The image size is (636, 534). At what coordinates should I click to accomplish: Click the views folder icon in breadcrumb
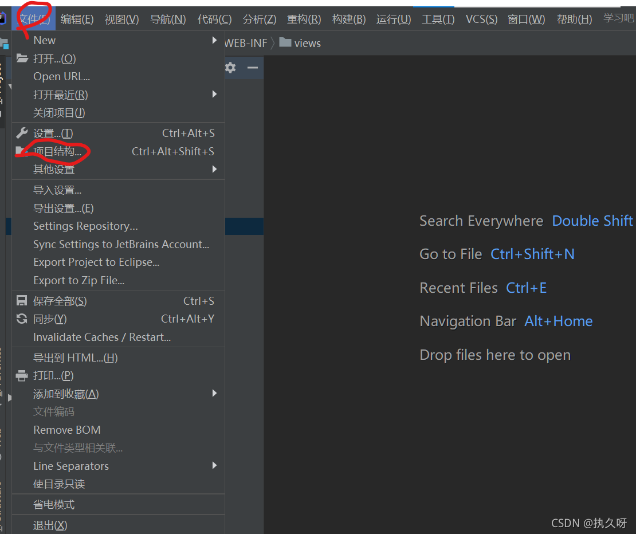point(285,43)
